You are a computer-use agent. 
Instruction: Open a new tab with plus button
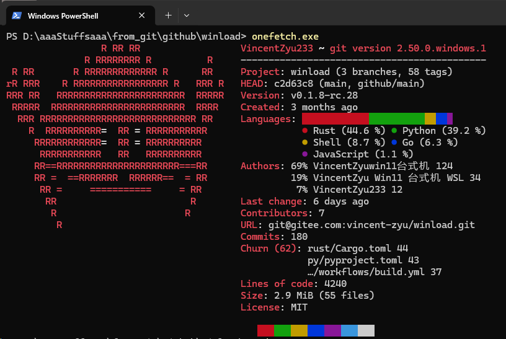pyautogui.click(x=168, y=15)
